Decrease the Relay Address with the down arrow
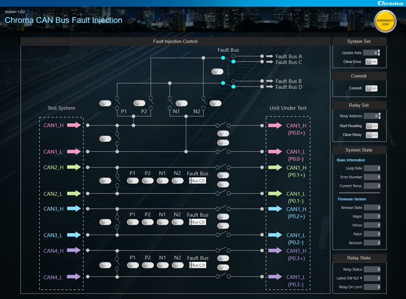This screenshot has height=299, width=406. (379, 118)
